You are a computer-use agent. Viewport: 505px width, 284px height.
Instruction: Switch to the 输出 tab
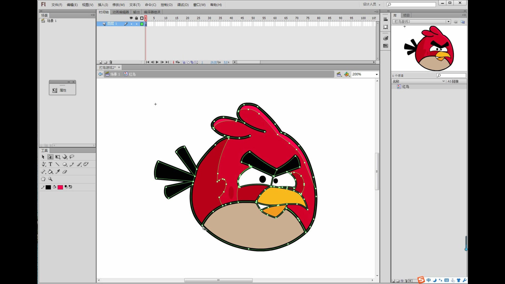point(136,12)
